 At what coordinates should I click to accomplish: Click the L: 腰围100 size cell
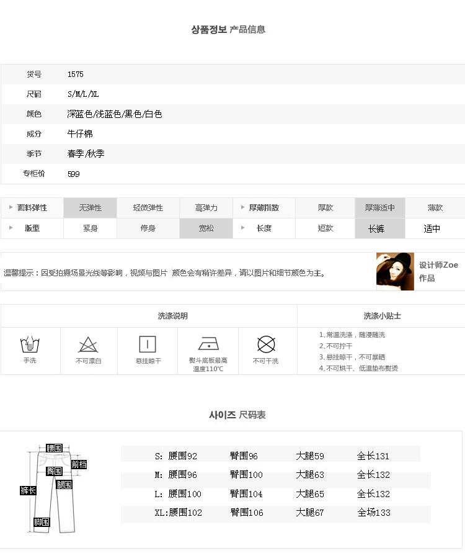[x=178, y=494]
